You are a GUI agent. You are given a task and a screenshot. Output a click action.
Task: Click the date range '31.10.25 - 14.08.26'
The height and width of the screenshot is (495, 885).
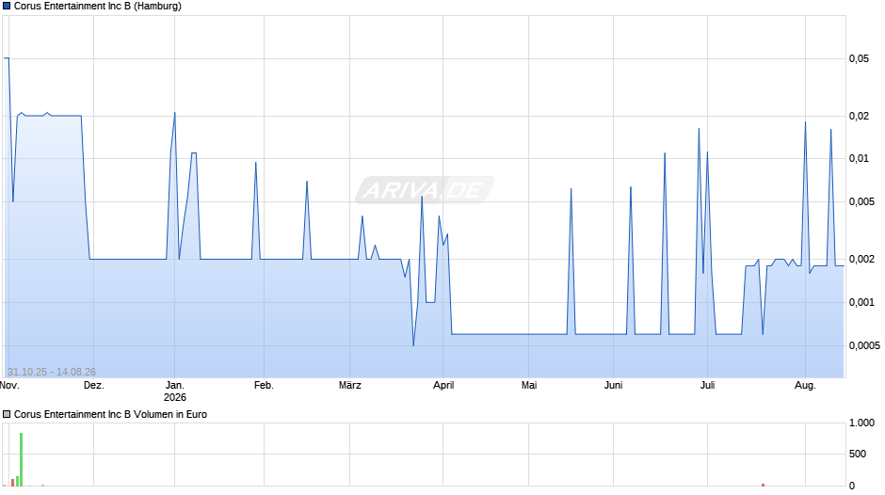coord(52,372)
